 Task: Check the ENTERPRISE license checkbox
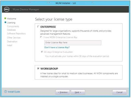pyautogui.click(x=38, y=27)
